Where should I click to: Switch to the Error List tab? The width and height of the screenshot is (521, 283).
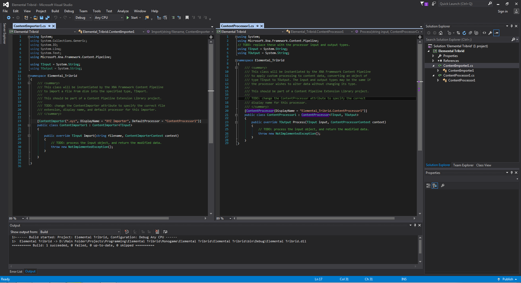point(16,272)
